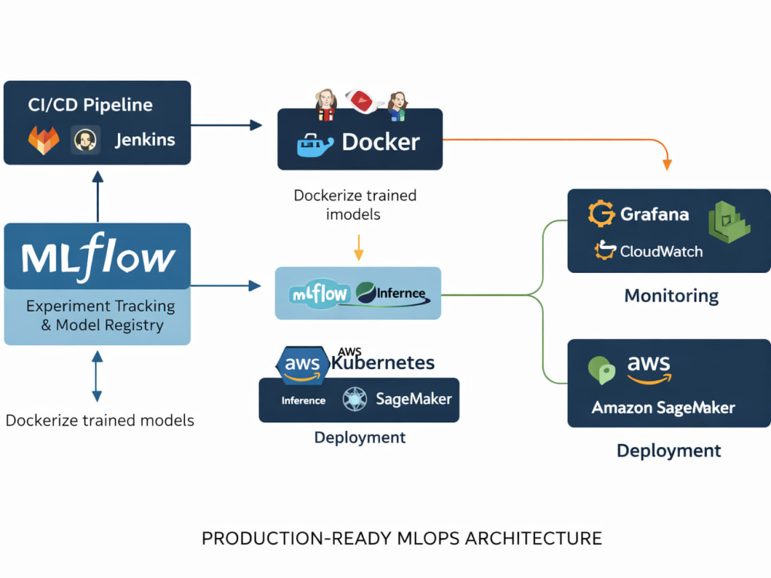Click the center Deployment caption

(x=360, y=438)
